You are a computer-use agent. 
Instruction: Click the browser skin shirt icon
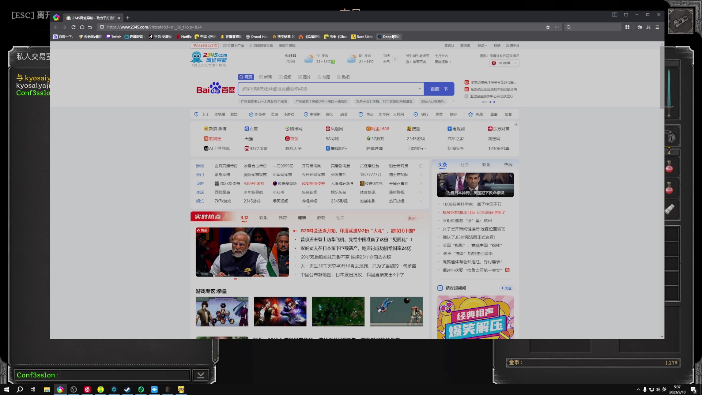click(x=626, y=15)
